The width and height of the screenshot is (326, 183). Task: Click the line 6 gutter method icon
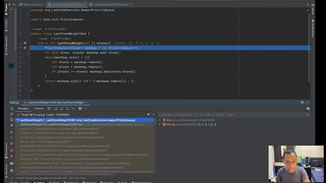pos(25,43)
